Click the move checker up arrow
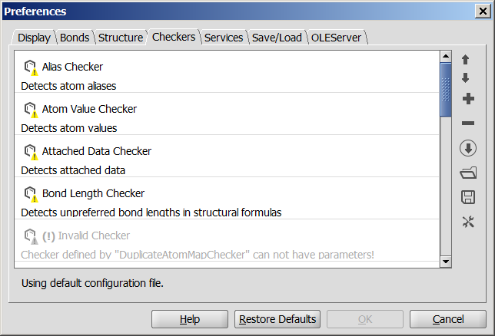 [x=466, y=60]
